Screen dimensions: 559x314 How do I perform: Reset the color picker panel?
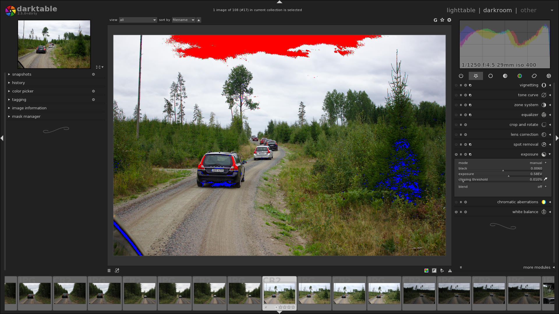[x=93, y=91]
